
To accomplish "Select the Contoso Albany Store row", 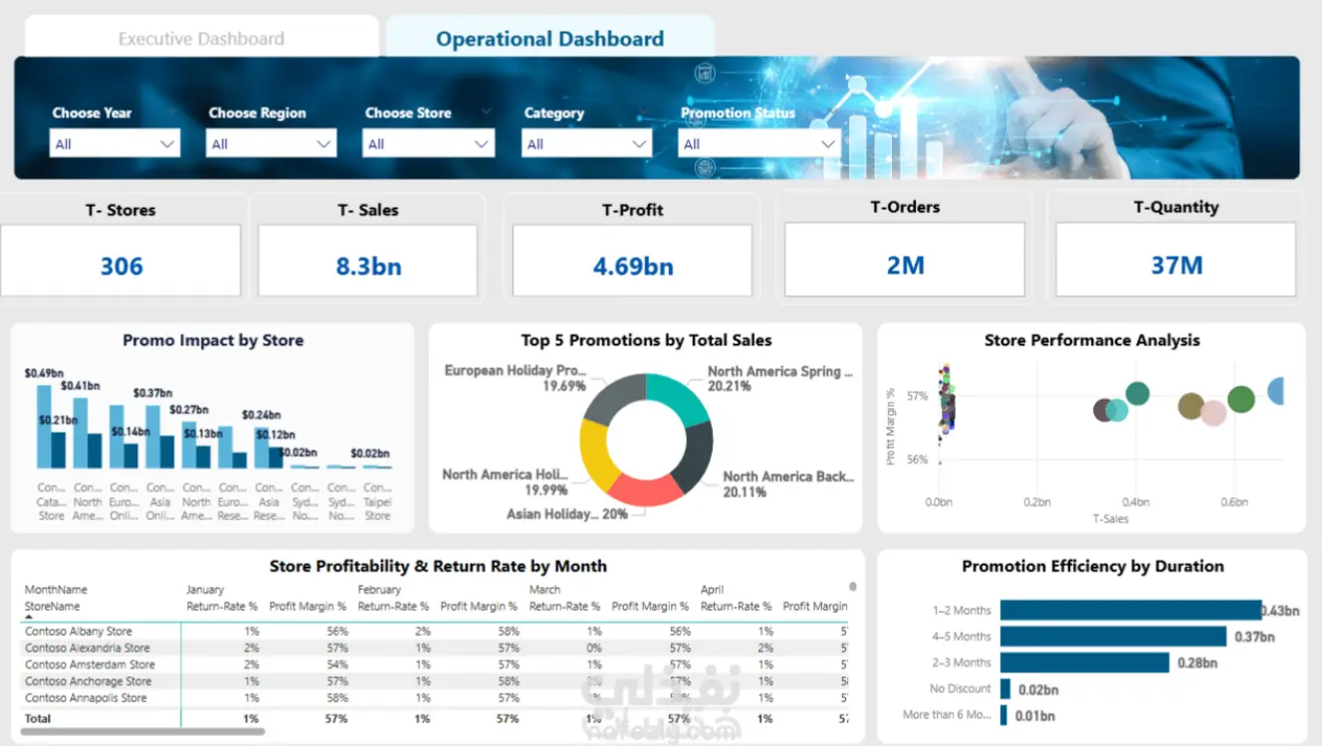I will (x=436, y=631).
